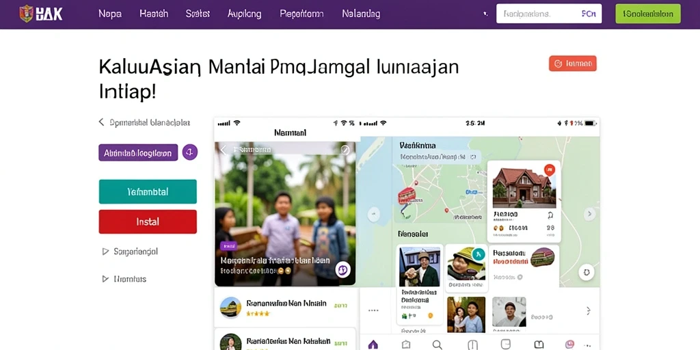Screen dimensions: 700x350
Task: Open the photo of the man wearing a hat
Action: [419, 267]
